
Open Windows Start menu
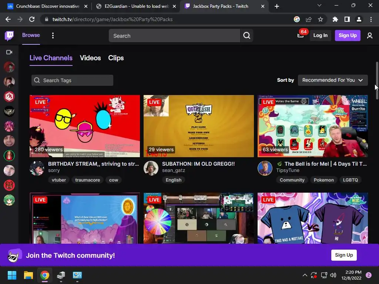(12, 275)
